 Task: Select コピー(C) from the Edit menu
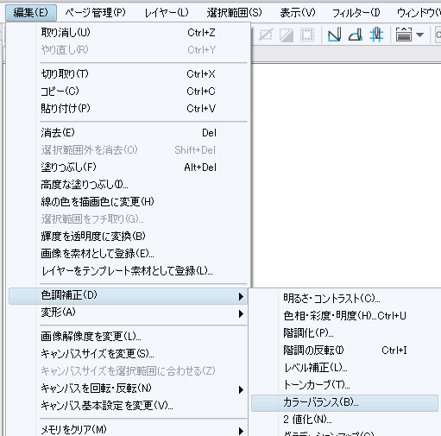[128, 92]
